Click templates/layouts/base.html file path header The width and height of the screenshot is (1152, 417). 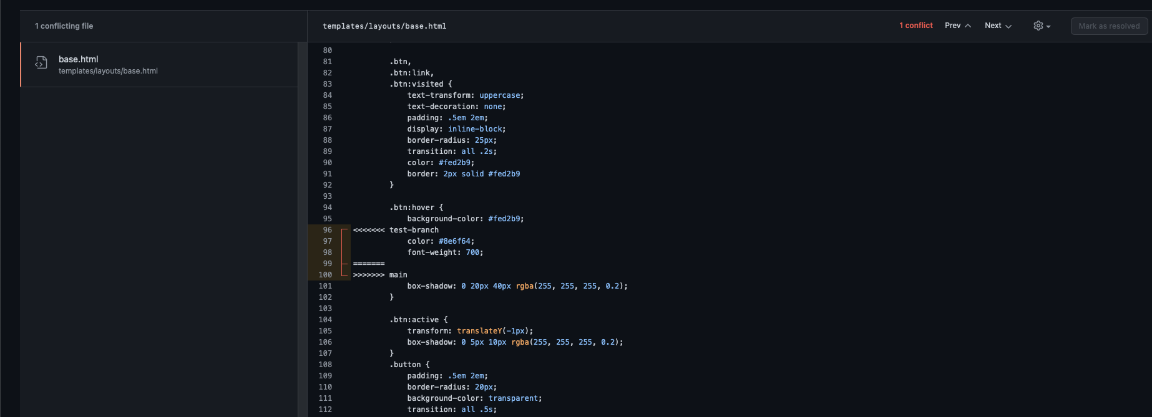384,26
